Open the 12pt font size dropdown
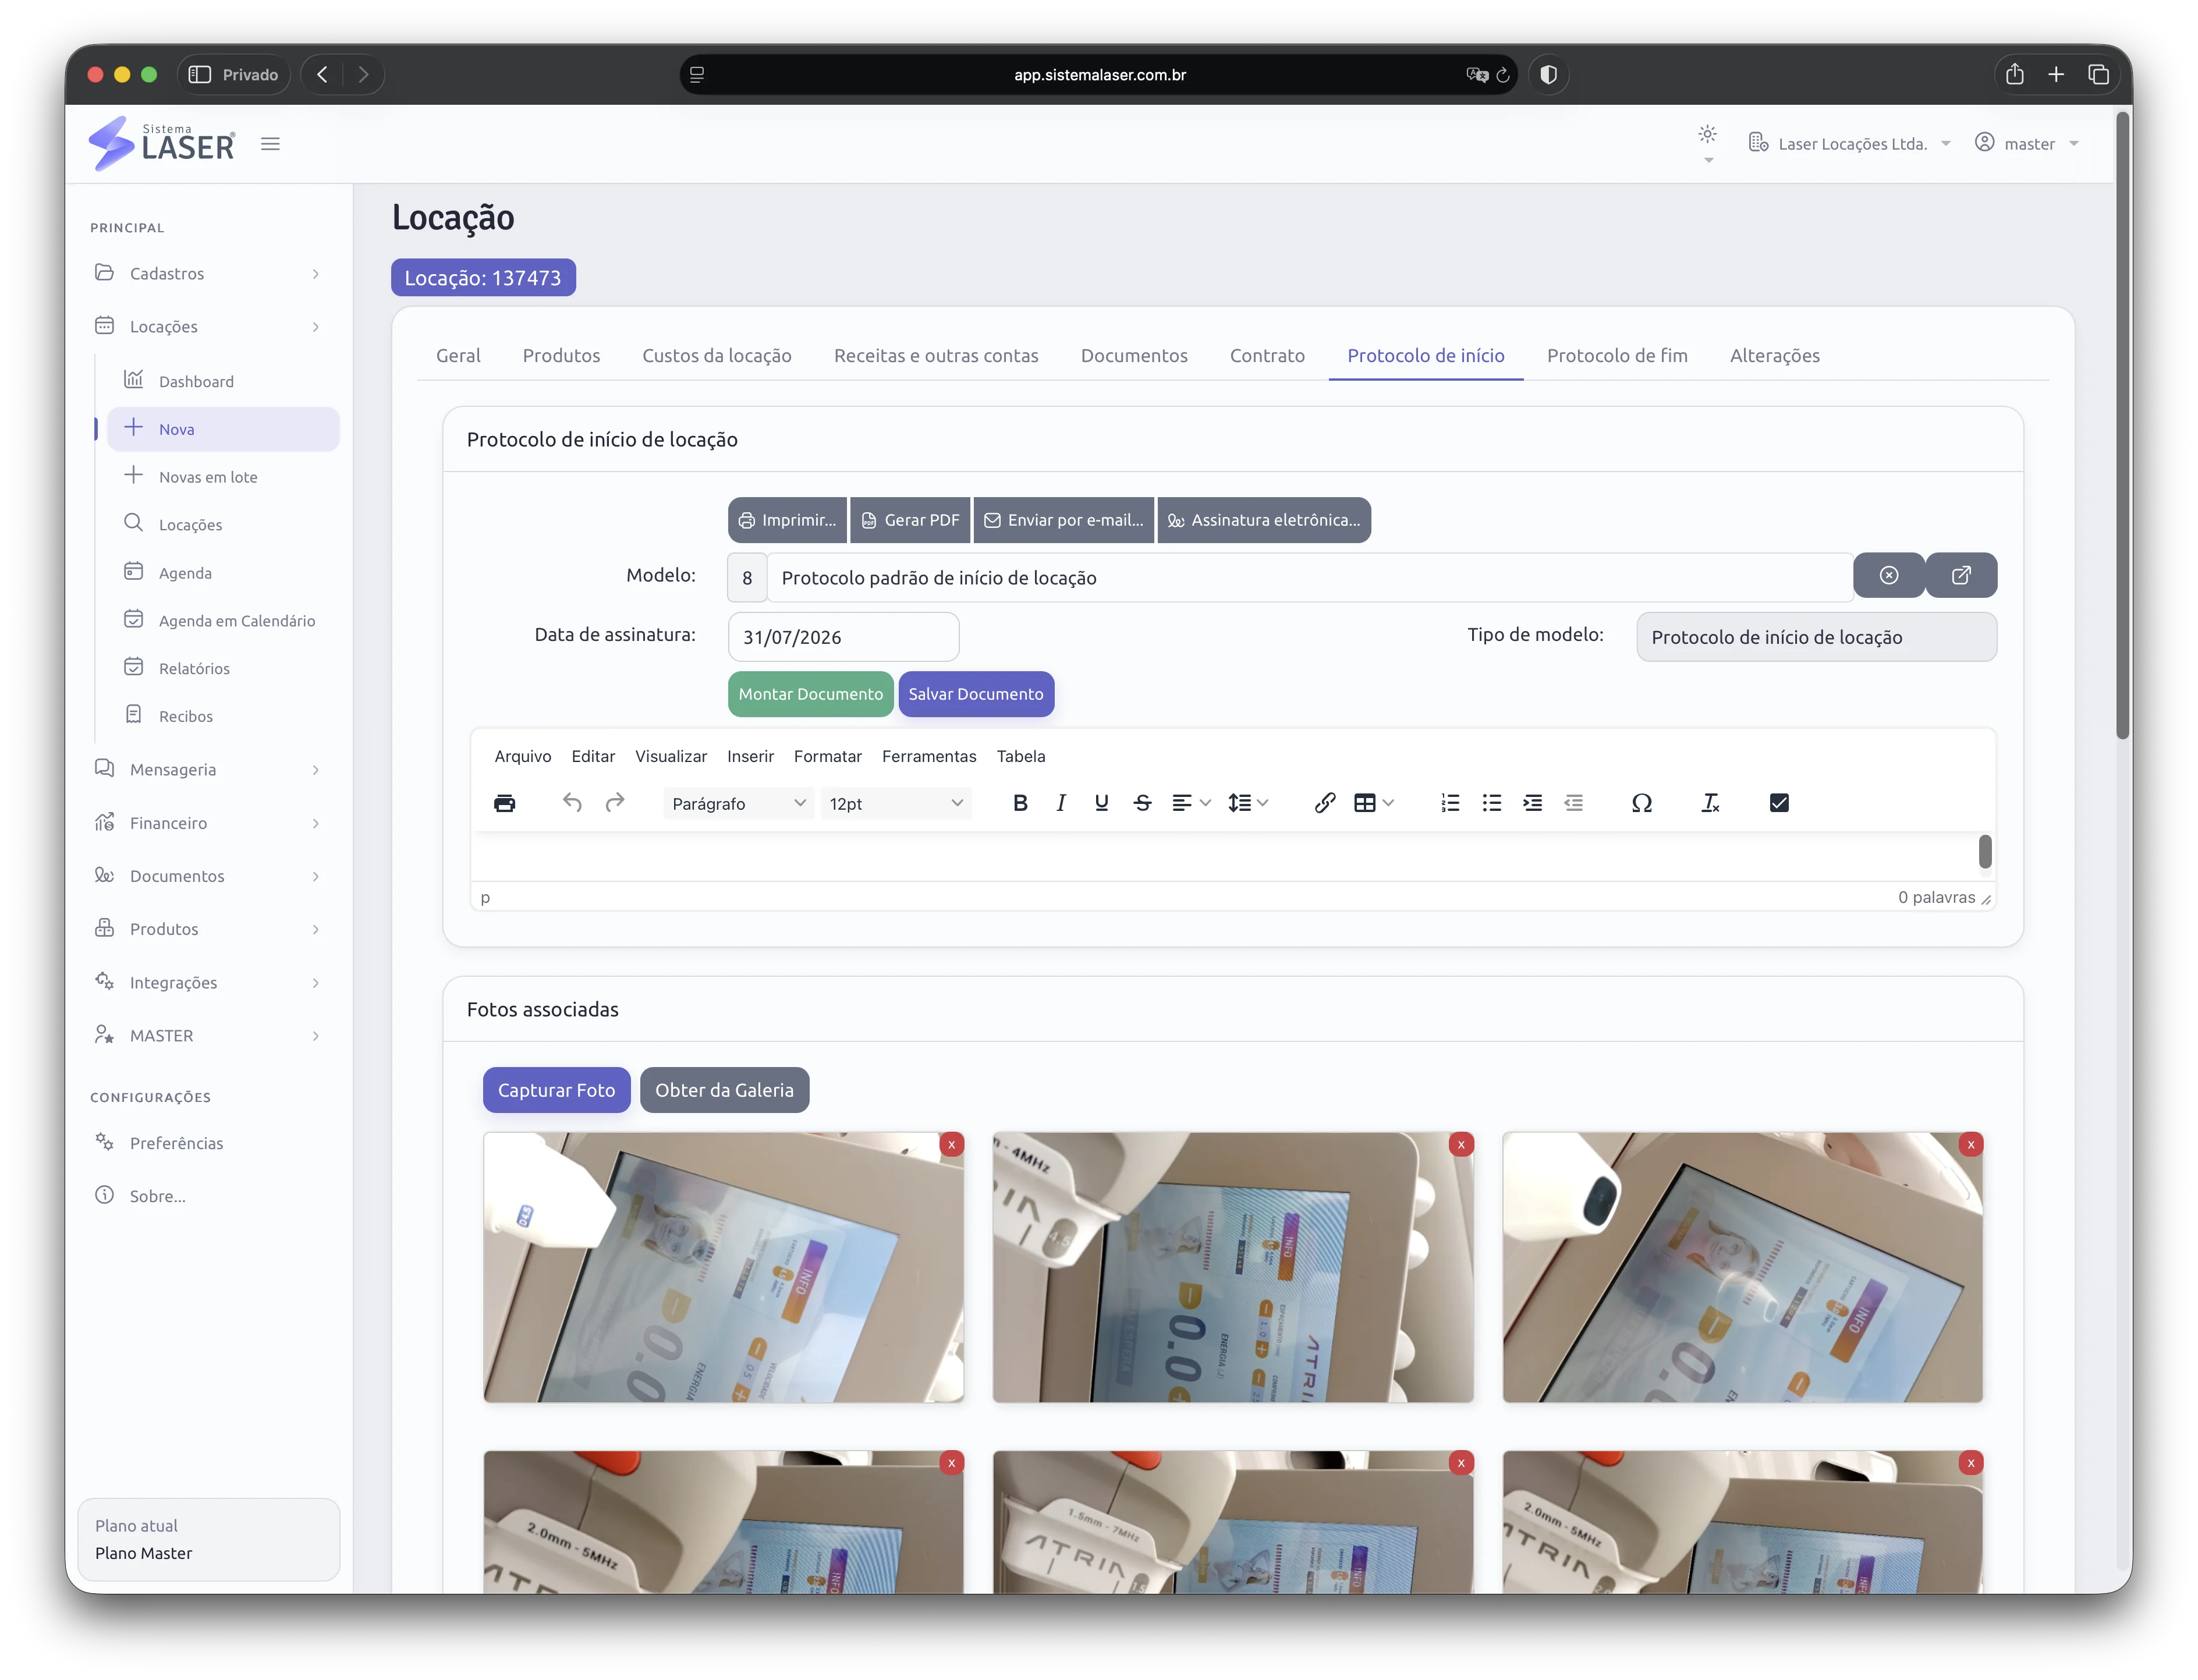Screen dimensions: 2198x1680 coord(896,803)
